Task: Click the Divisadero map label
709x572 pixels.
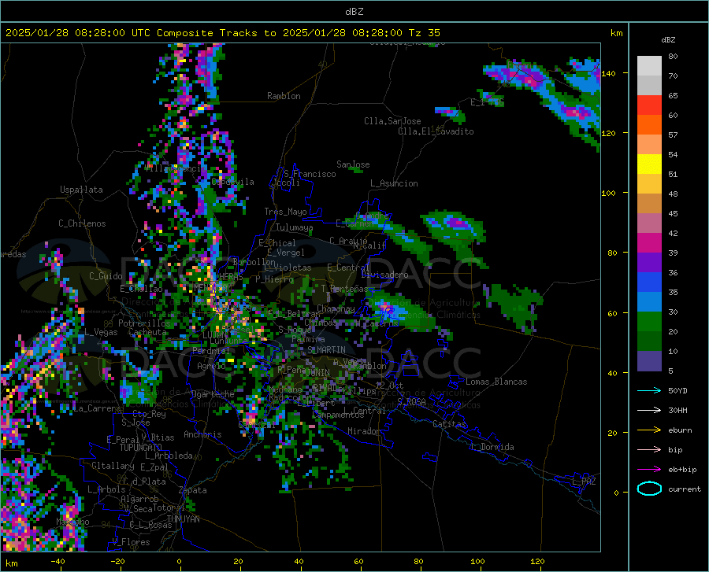Action: click(384, 275)
